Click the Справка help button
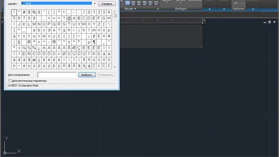This screenshot has height=157, width=279. 107,4
